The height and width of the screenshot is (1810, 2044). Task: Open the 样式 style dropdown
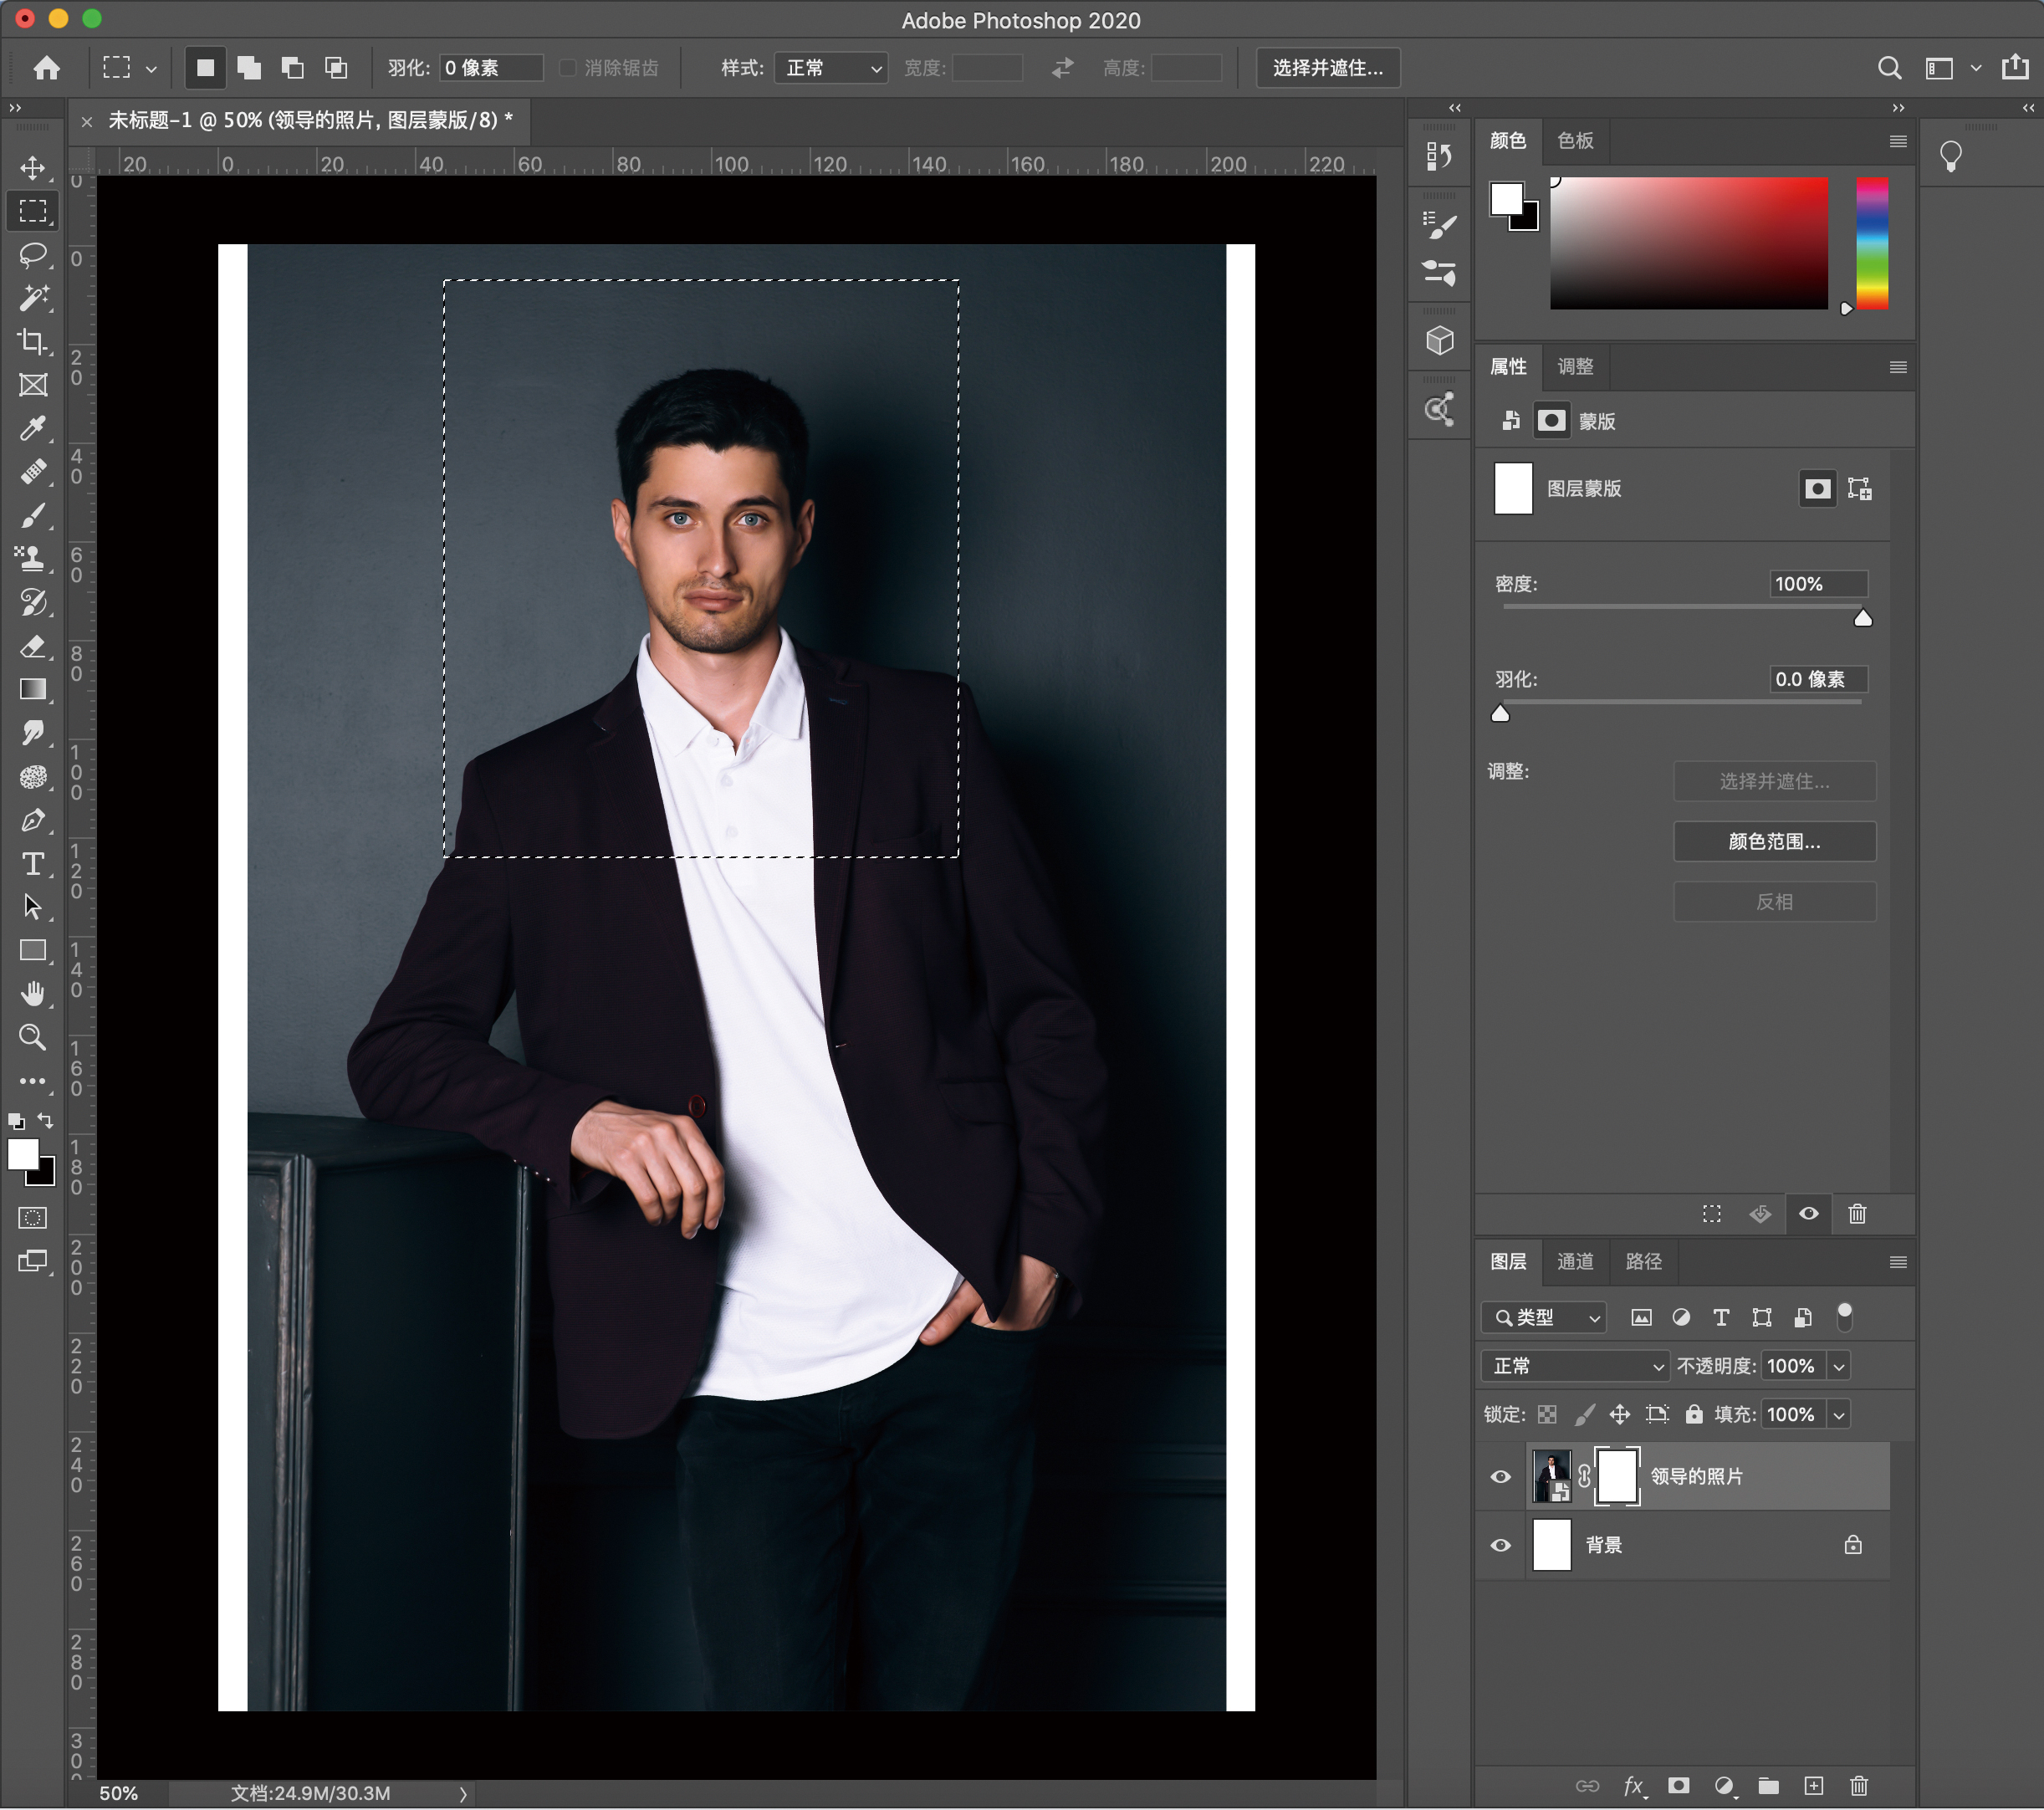tap(831, 67)
